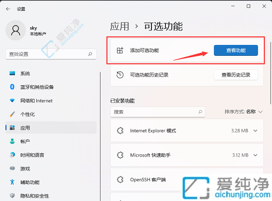Click the history clock icon
272x201 pixels.
[120, 75]
